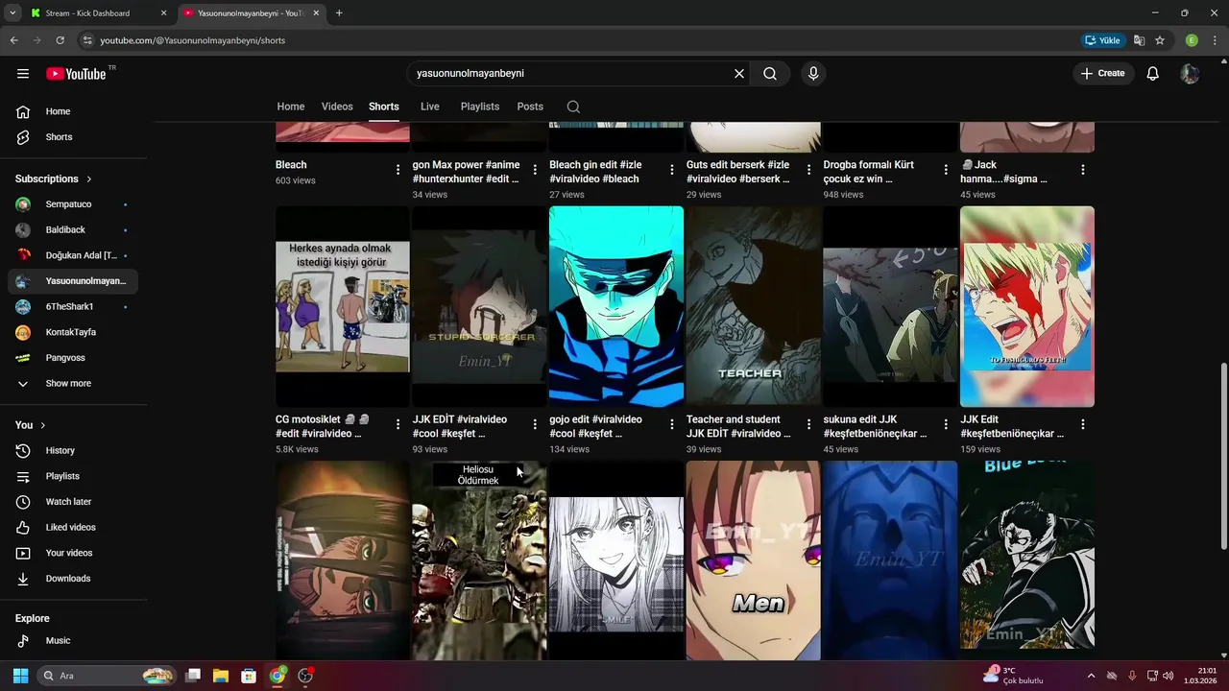Go back with browser back arrow
The width and height of the screenshot is (1229, 691).
point(13,40)
